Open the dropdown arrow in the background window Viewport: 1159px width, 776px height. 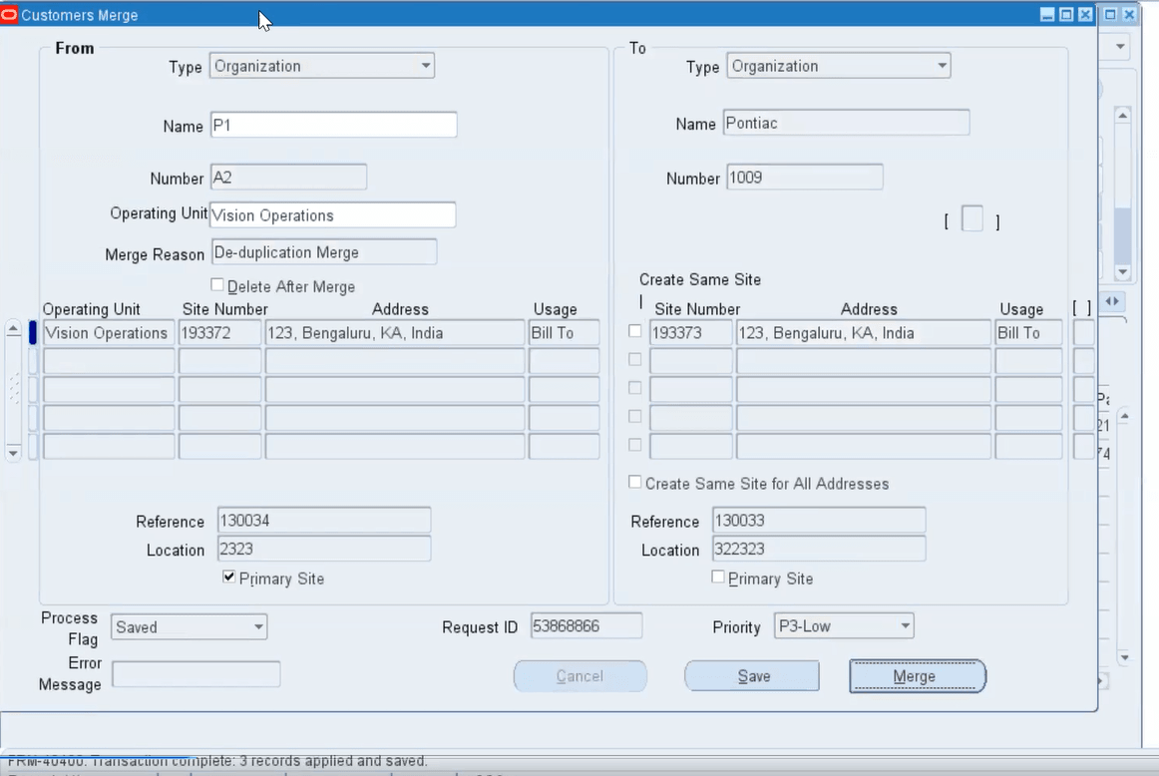(1120, 47)
